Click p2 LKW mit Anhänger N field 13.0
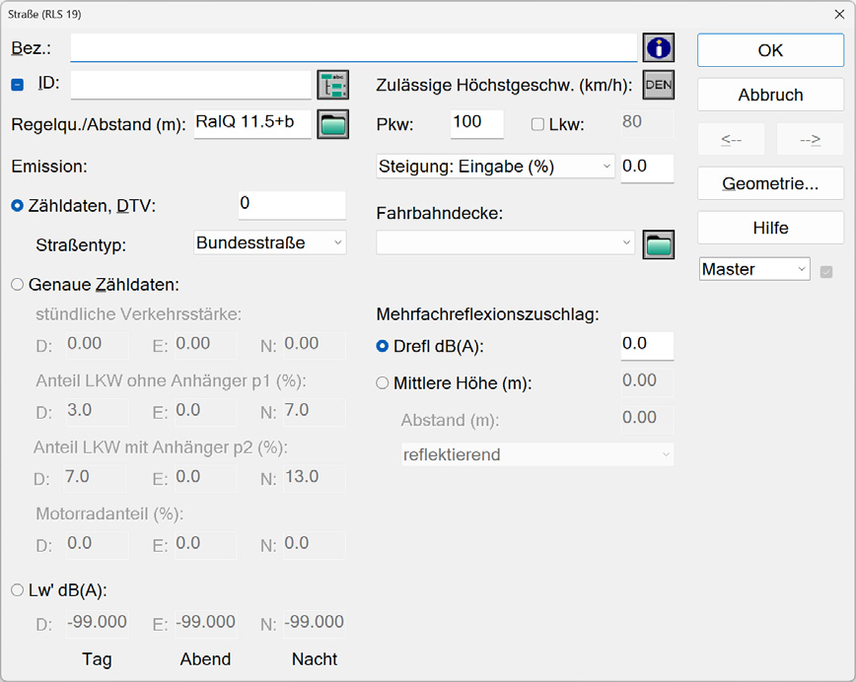Viewport: 856px width, 682px height. coord(315,479)
